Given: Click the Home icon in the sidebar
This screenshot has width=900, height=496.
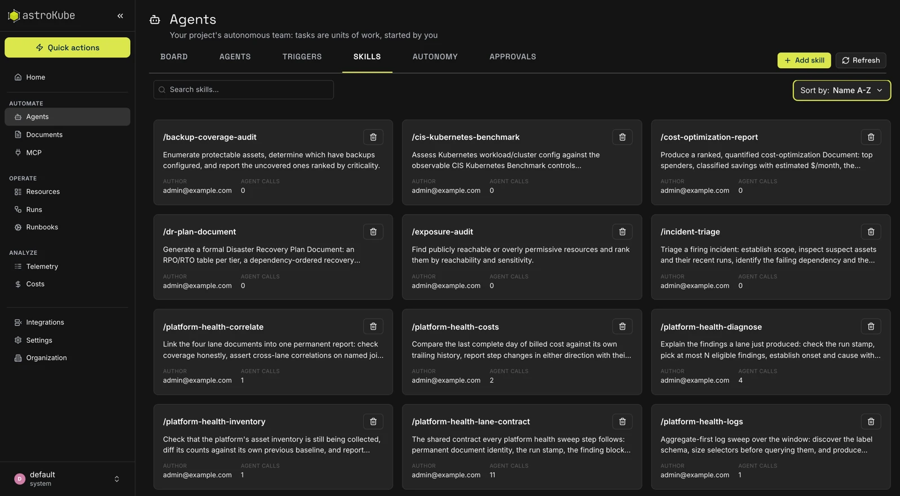Looking at the screenshot, I should [18, 77].
